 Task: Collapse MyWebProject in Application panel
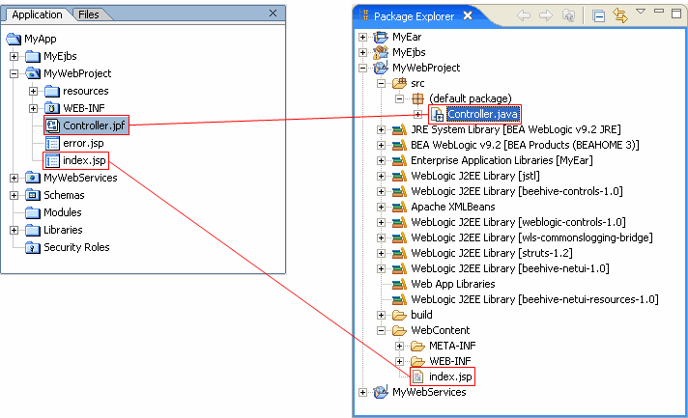pyautogui.click(x=14, y=73)
